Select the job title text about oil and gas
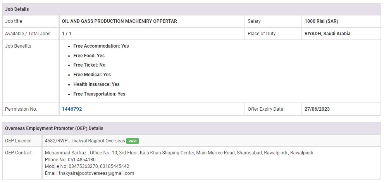The width and height of the screenshot is (384, 183). point(119,21)
